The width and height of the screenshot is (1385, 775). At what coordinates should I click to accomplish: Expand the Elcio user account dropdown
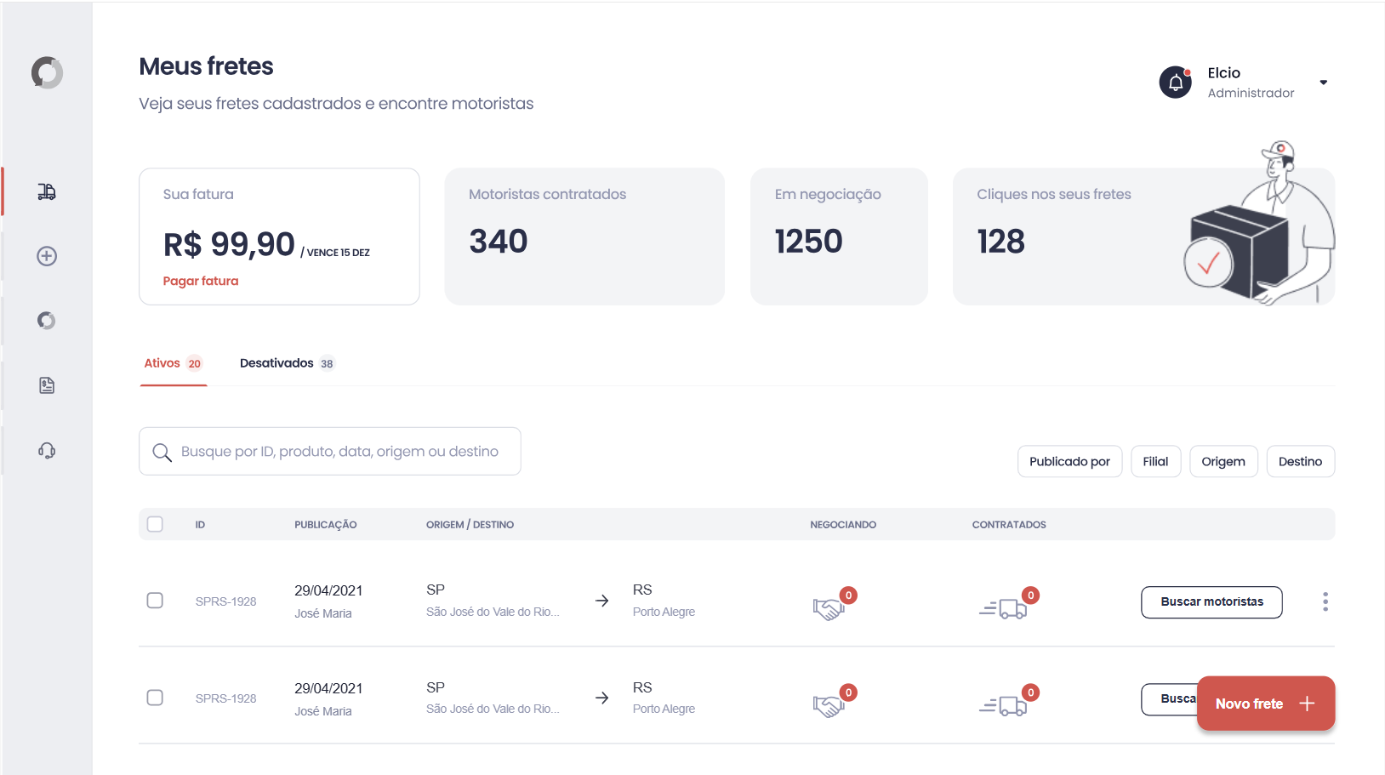[1323, 83]
